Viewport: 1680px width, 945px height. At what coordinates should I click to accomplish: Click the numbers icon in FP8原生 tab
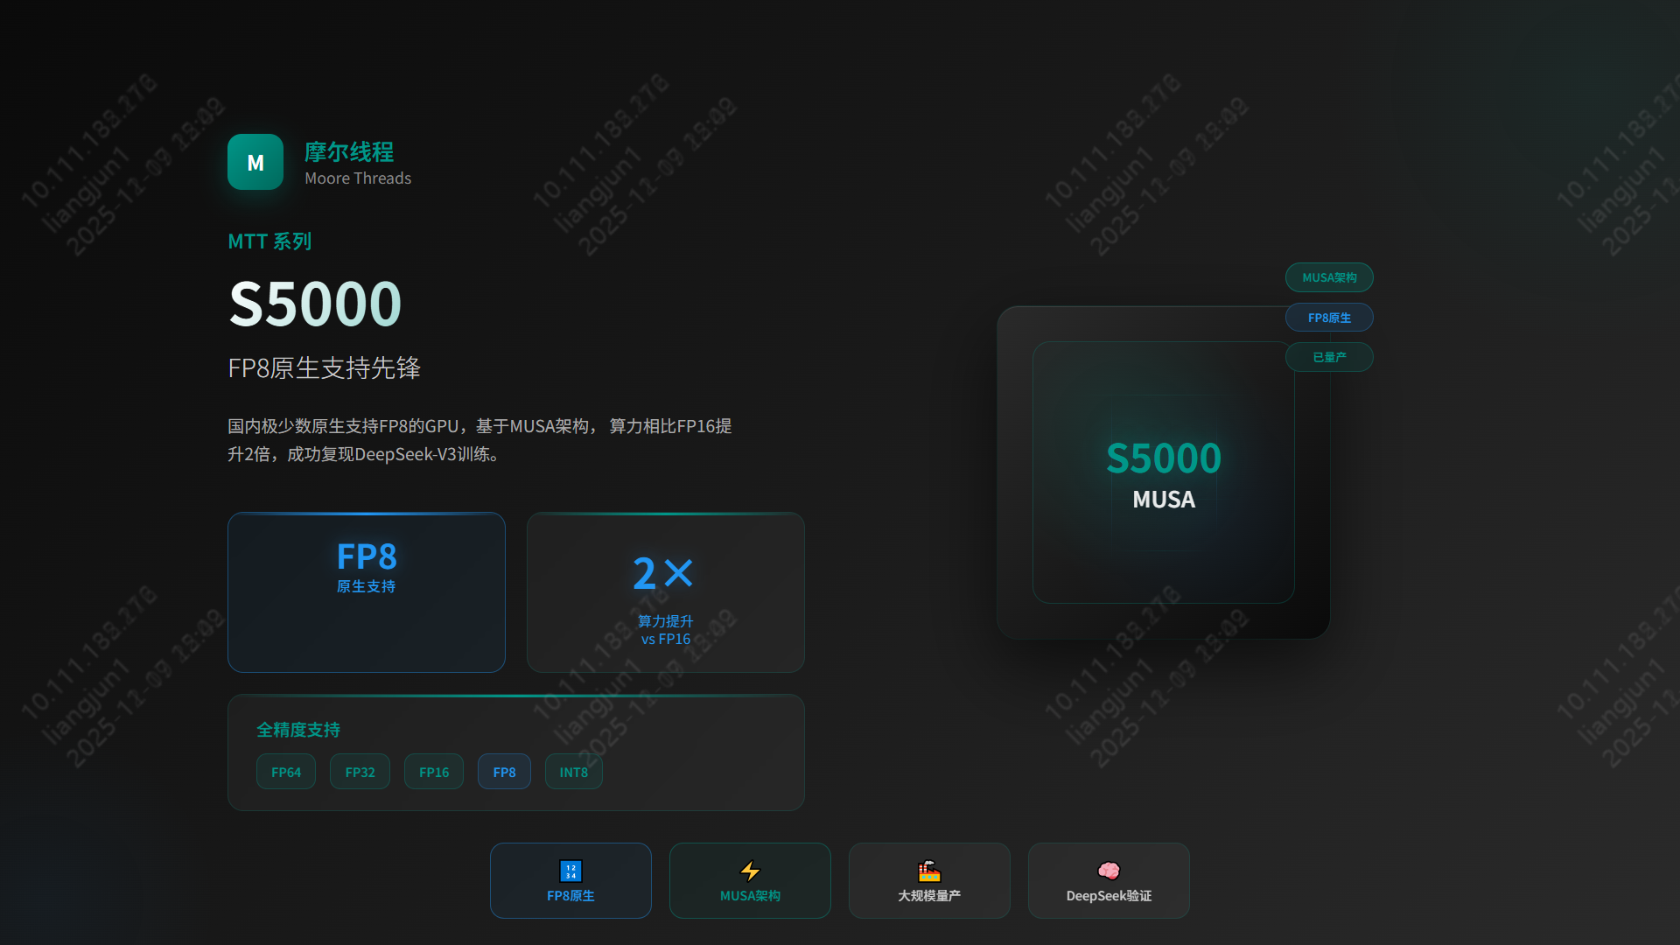point(570,871)
